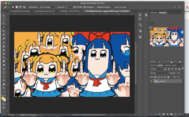Click the swap foreground/background colors arrow
The image size is (189, 117).
click(5, 95)
